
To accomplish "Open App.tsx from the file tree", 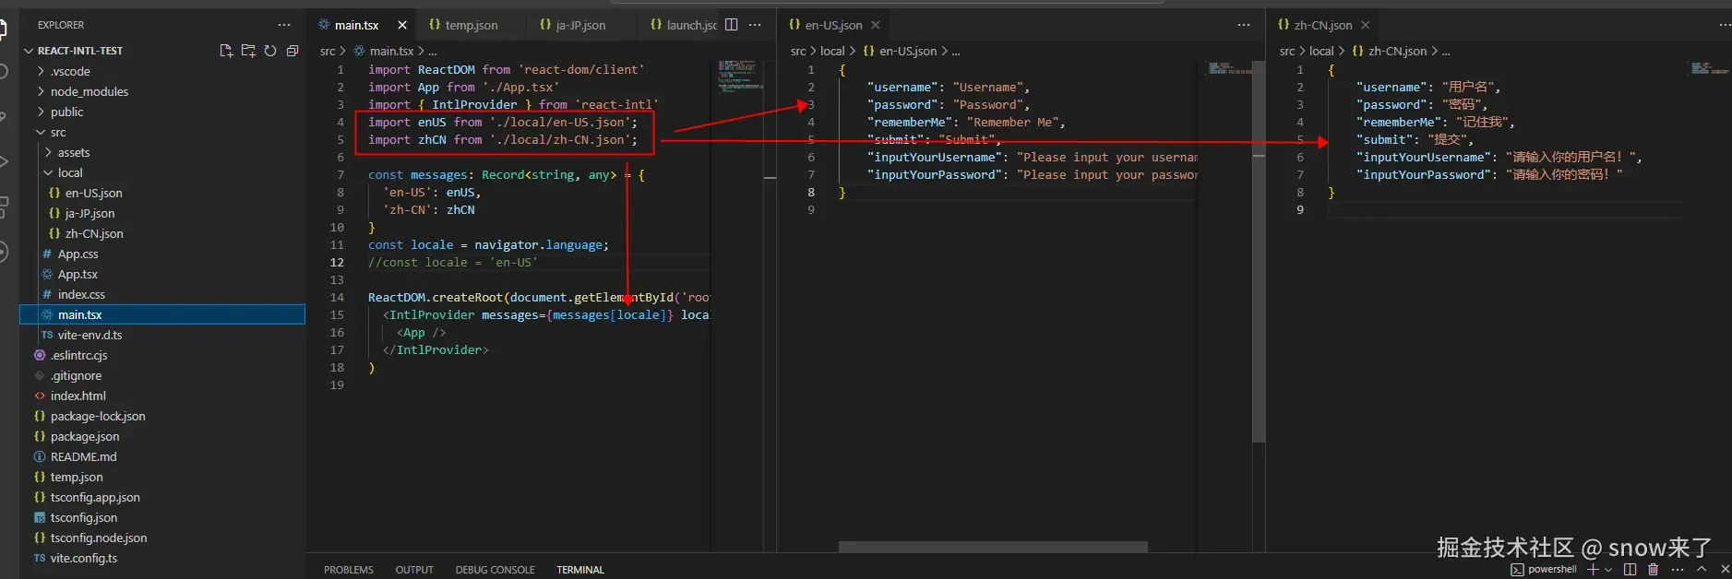I will pos(162,274).
